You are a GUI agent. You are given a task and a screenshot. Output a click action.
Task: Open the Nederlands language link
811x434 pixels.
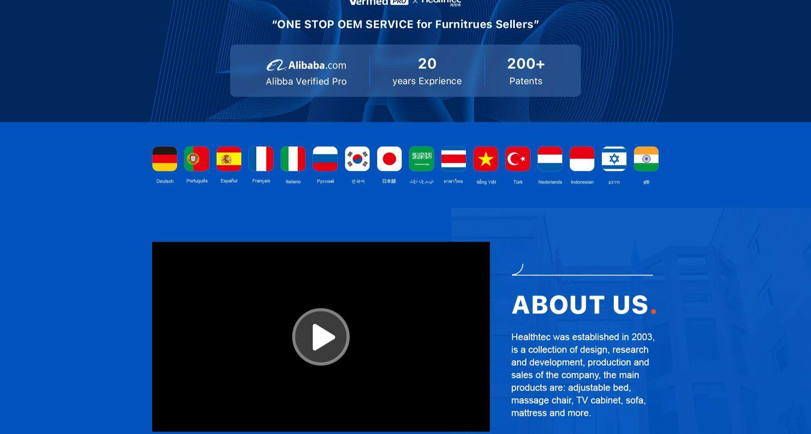coord(550,182)
